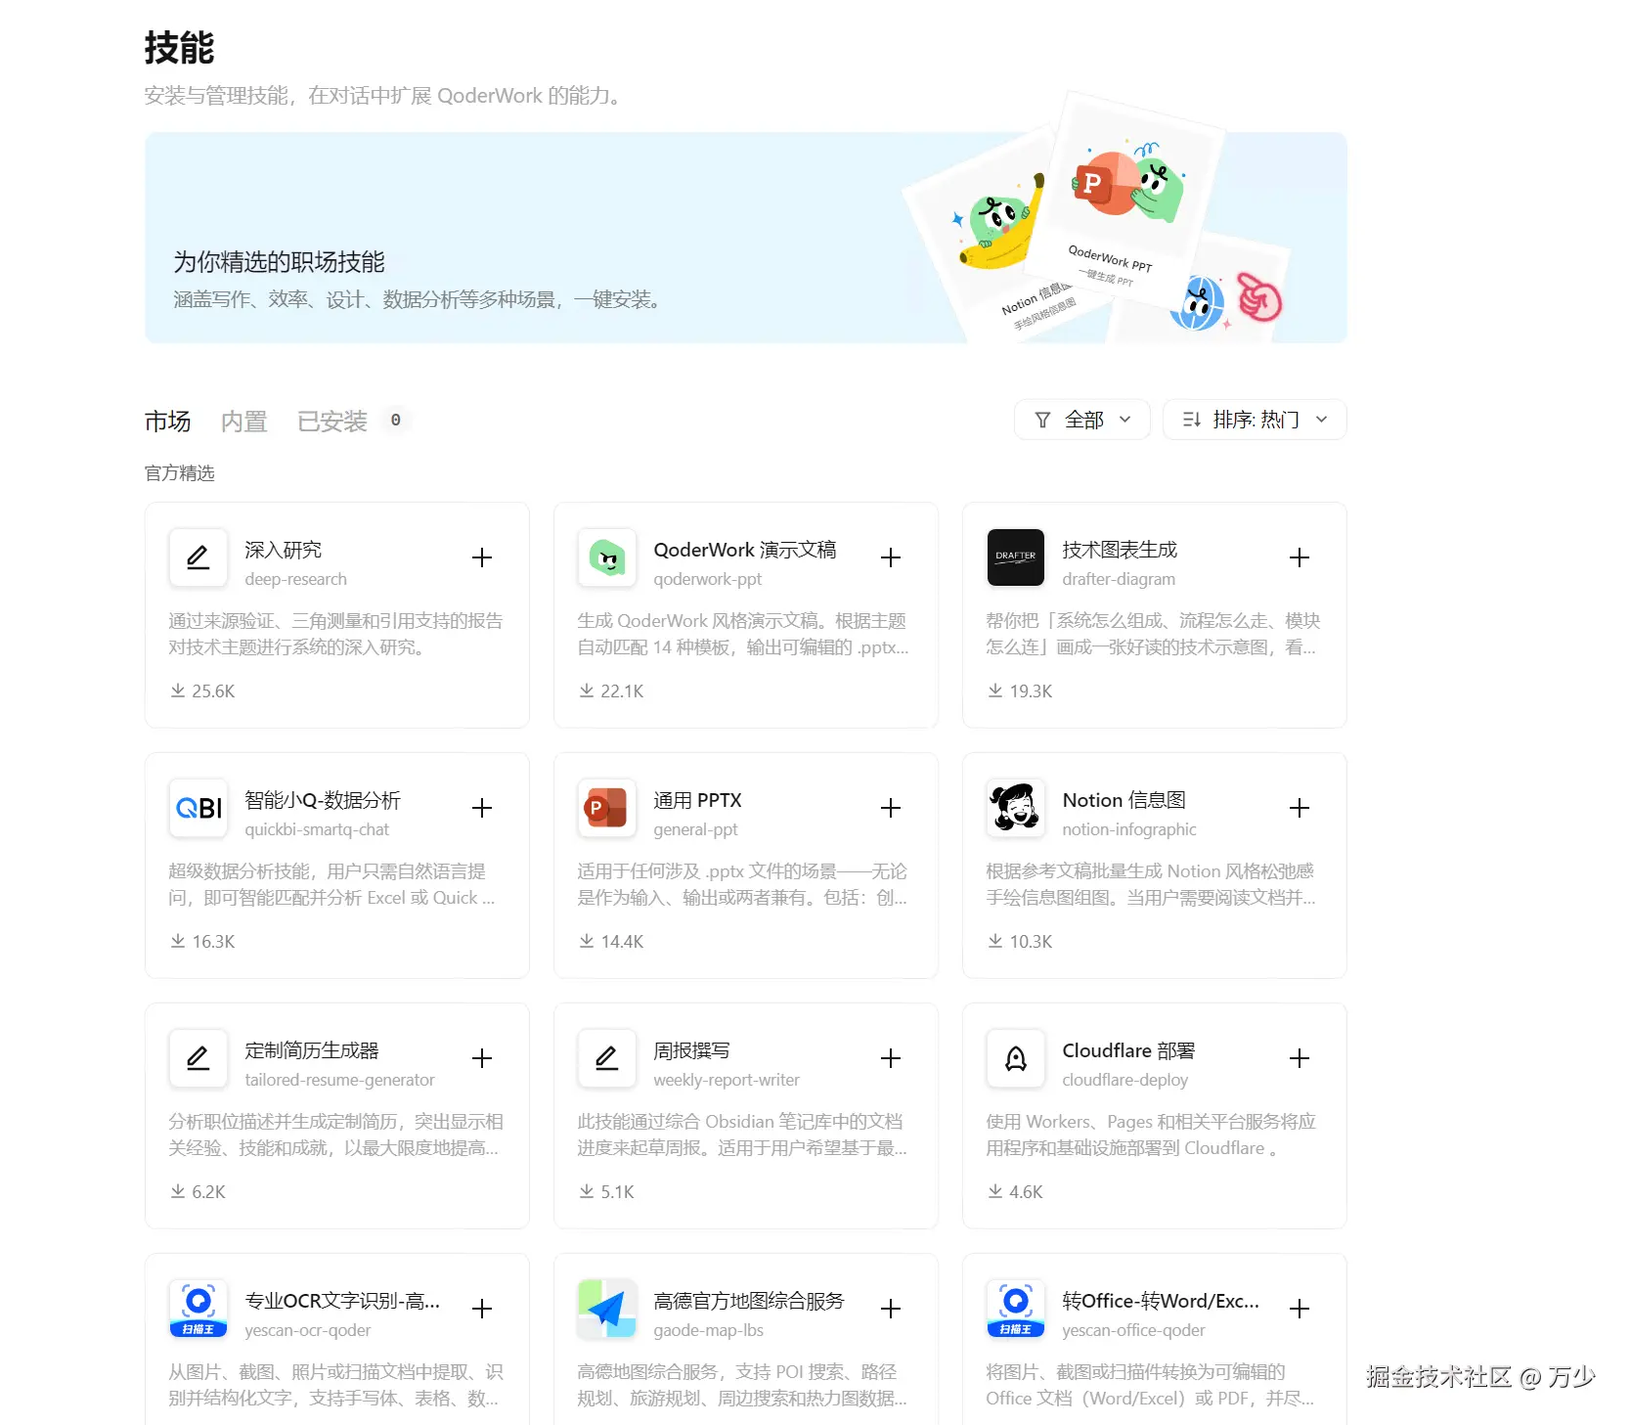This screenshot has width=1631, height=1425.
Task: Click the qoderwork-ppt identifier text
Action: point(707,579)
